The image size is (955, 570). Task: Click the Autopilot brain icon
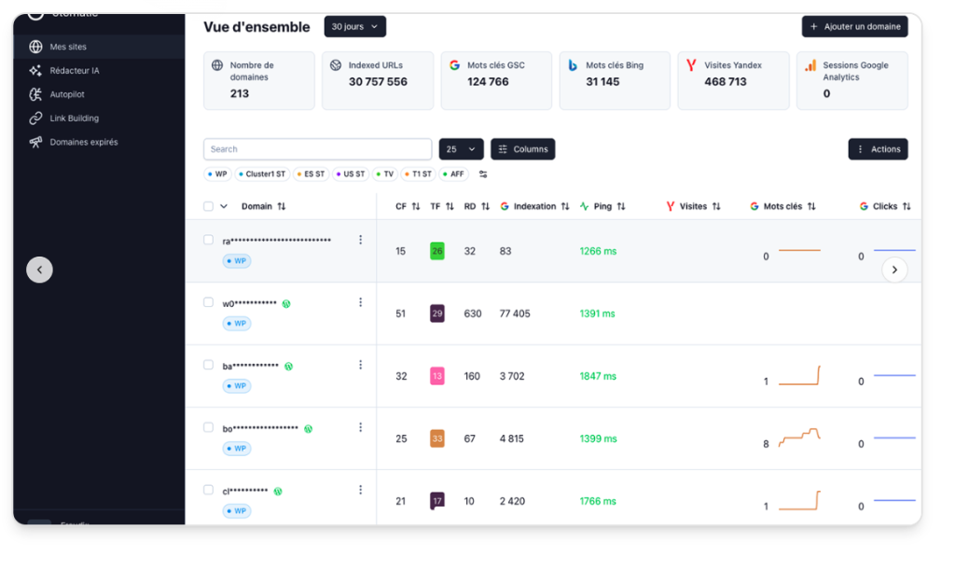click(36, 94)
